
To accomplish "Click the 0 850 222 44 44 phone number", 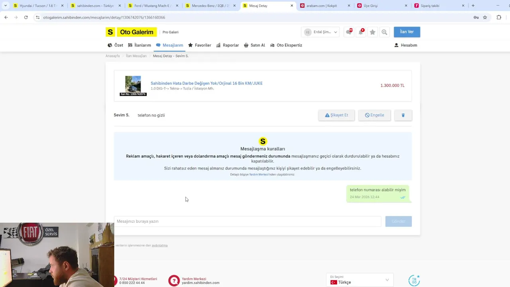I will pyautogui.click(x=132, y=283).
